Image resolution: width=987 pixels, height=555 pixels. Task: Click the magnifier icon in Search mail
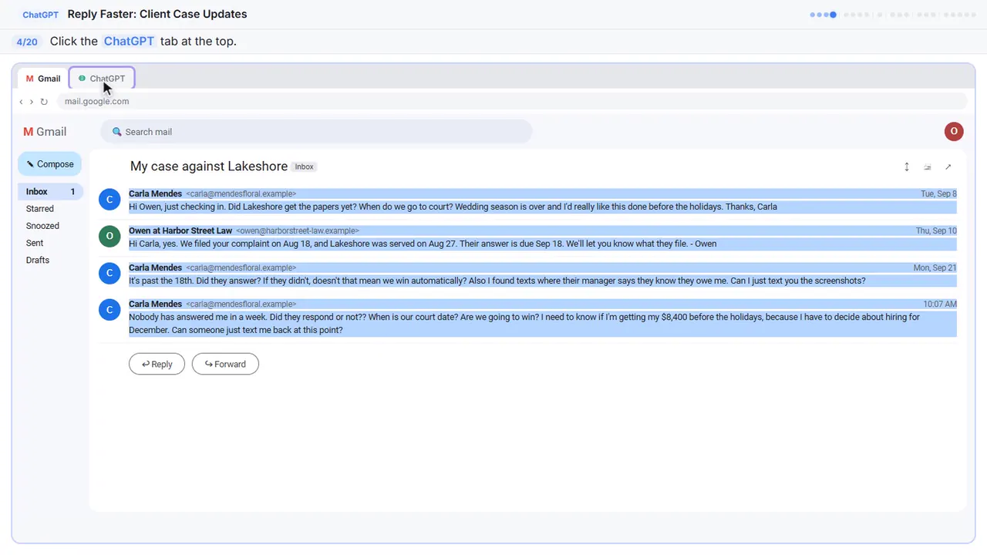pos(117,132)
